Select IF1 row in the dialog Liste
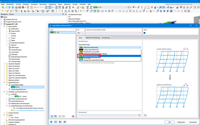This screenshot has width=200, height=125. (x=63, y=32)
